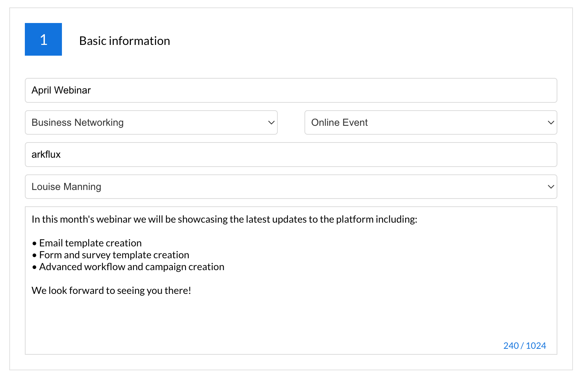Click the "Email template creation" text line

pos(90,243)
